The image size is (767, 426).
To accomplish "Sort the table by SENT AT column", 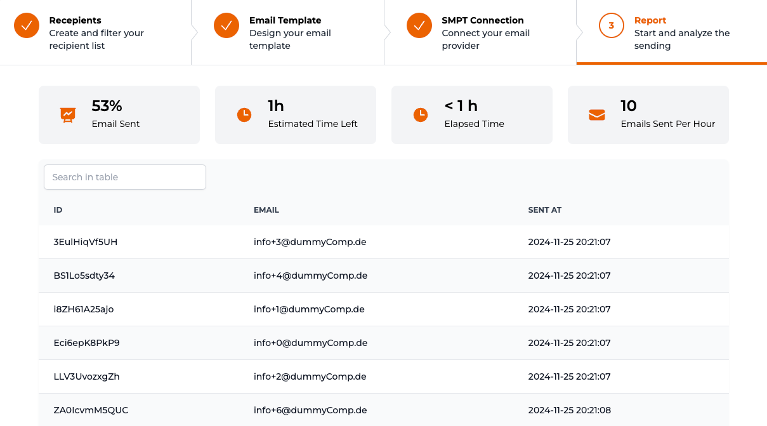I will (x=544, y=210).
